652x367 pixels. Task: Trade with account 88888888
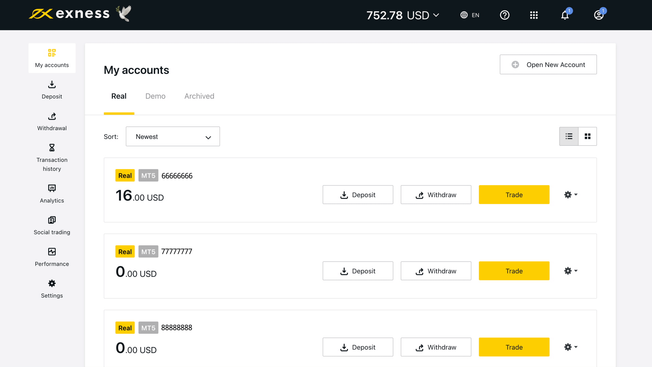[514, 347]
